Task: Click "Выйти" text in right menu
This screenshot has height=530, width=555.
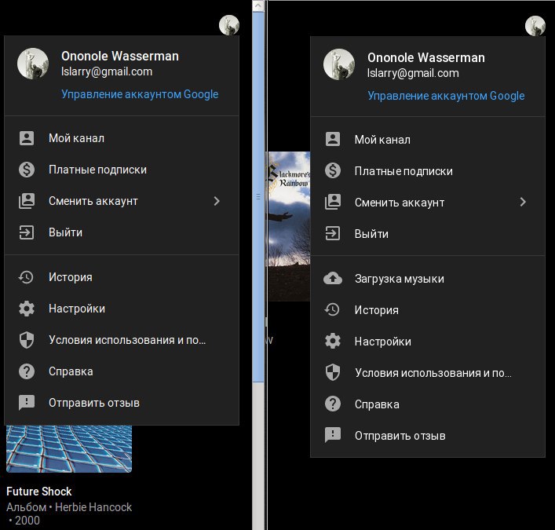Action: [x=371, y=234]
